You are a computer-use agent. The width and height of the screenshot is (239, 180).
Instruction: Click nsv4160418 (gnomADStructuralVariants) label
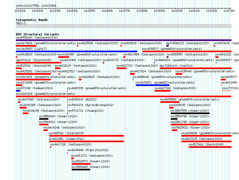click(x=46, y=94)
